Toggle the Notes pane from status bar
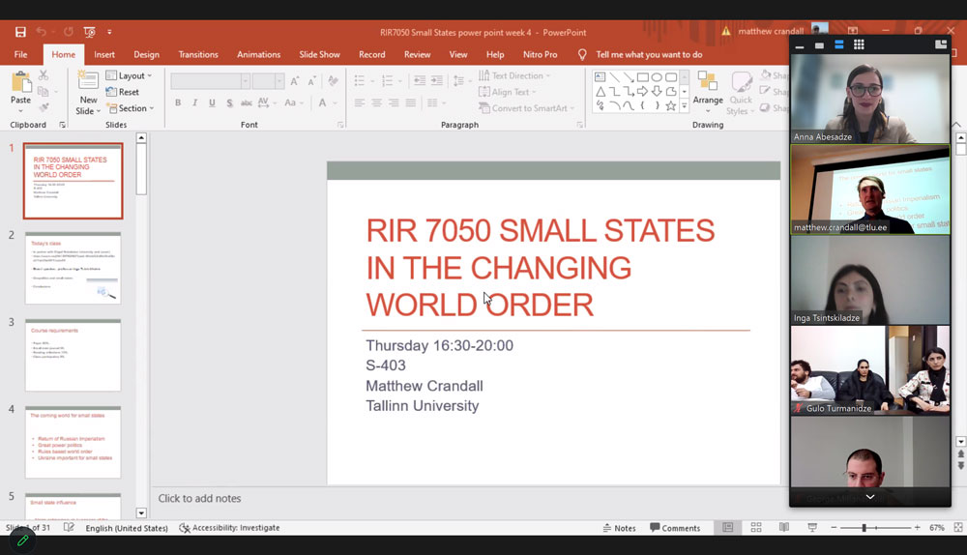The width and height of the screenshot is (967, 555). [x=619, y=528]
